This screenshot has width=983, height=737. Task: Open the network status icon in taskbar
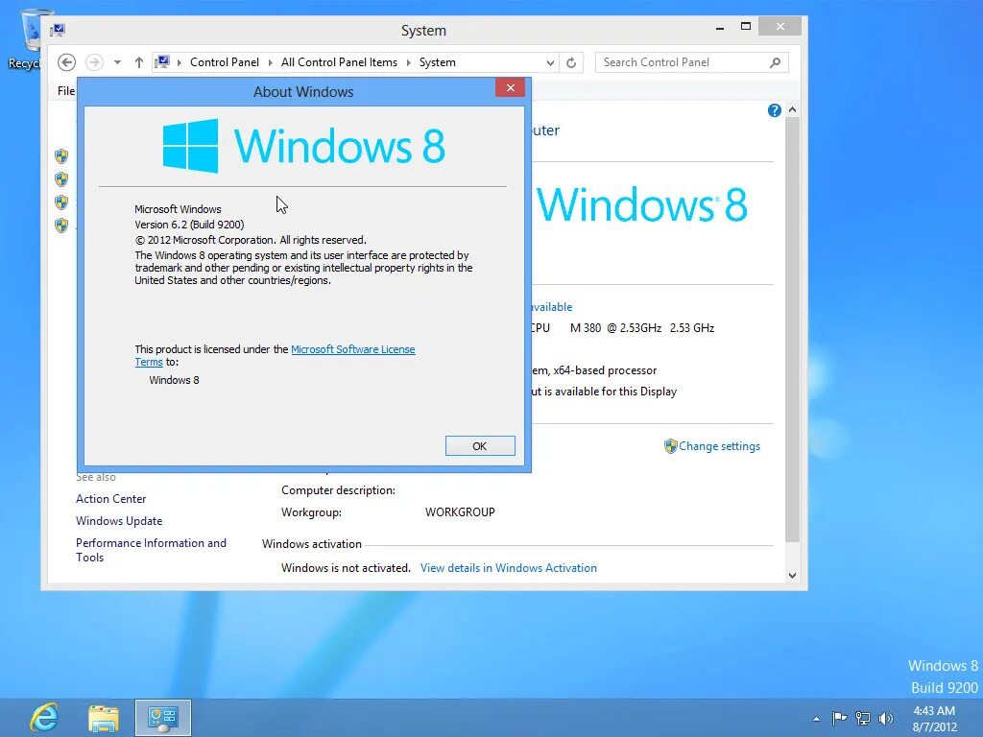(862, 718)
